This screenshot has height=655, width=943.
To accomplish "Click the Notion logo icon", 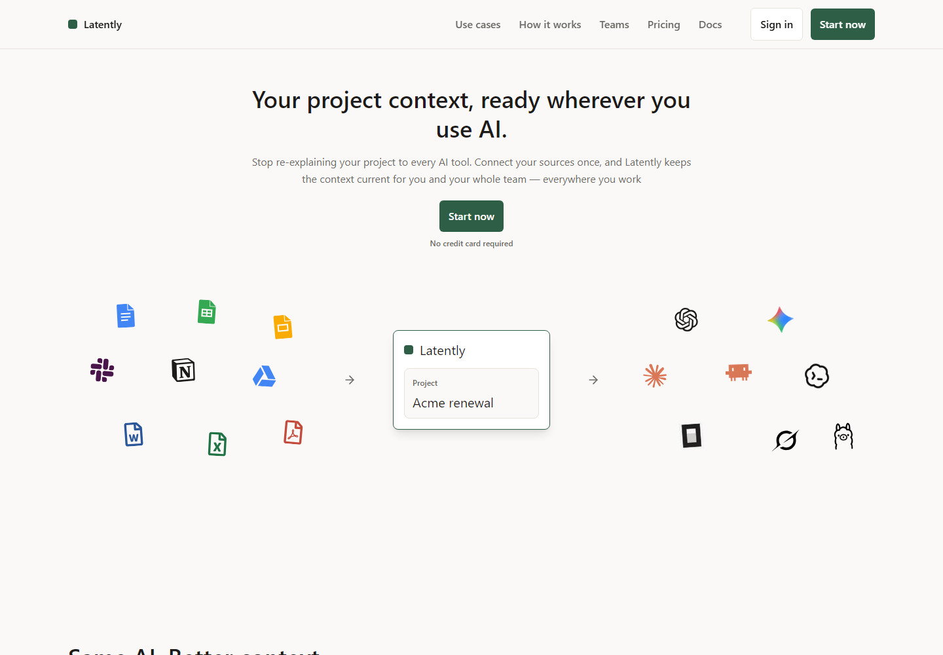I will (183, 370).
